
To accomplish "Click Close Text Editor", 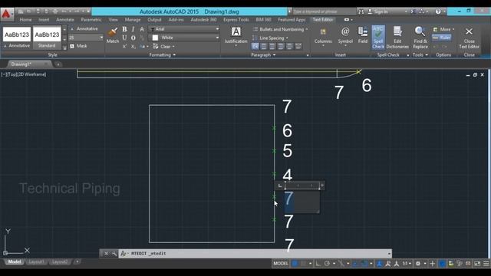I will point(469,38).
